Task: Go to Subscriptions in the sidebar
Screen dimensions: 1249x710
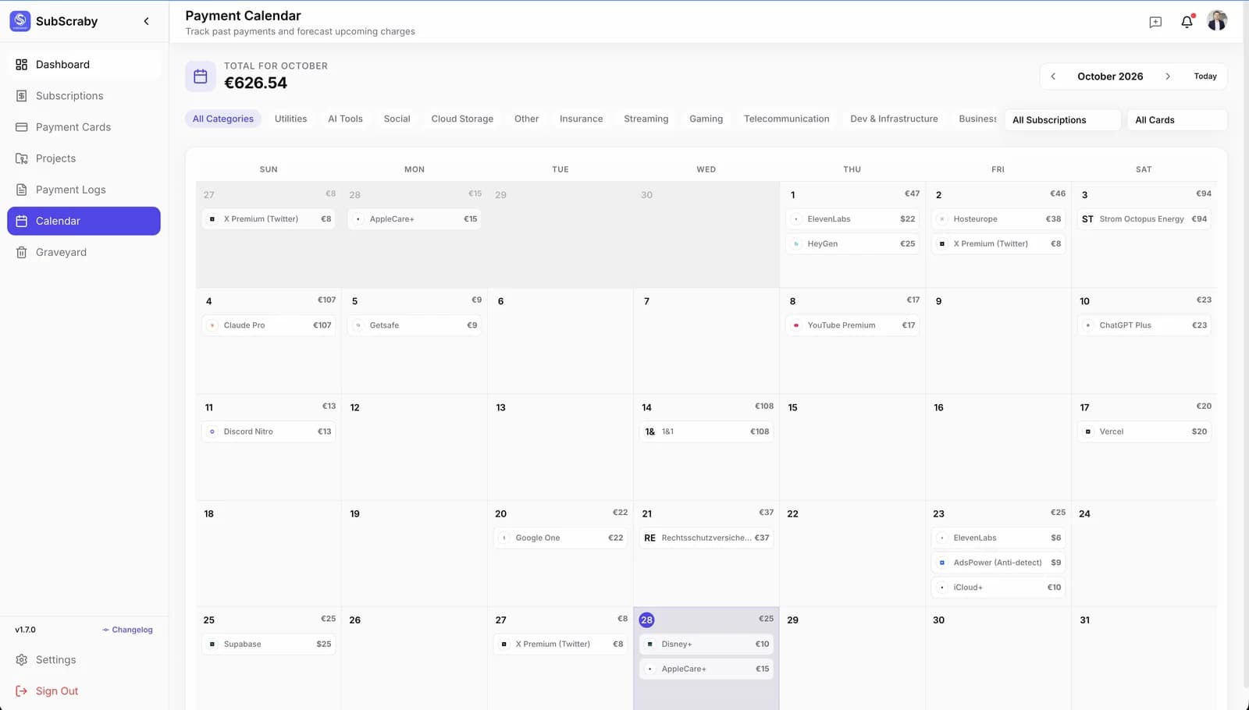Action: pos(84,96)
